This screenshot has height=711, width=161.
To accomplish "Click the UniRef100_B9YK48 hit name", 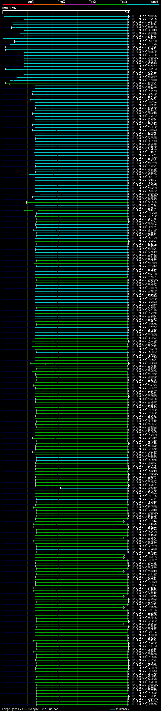I will point(144,113).
